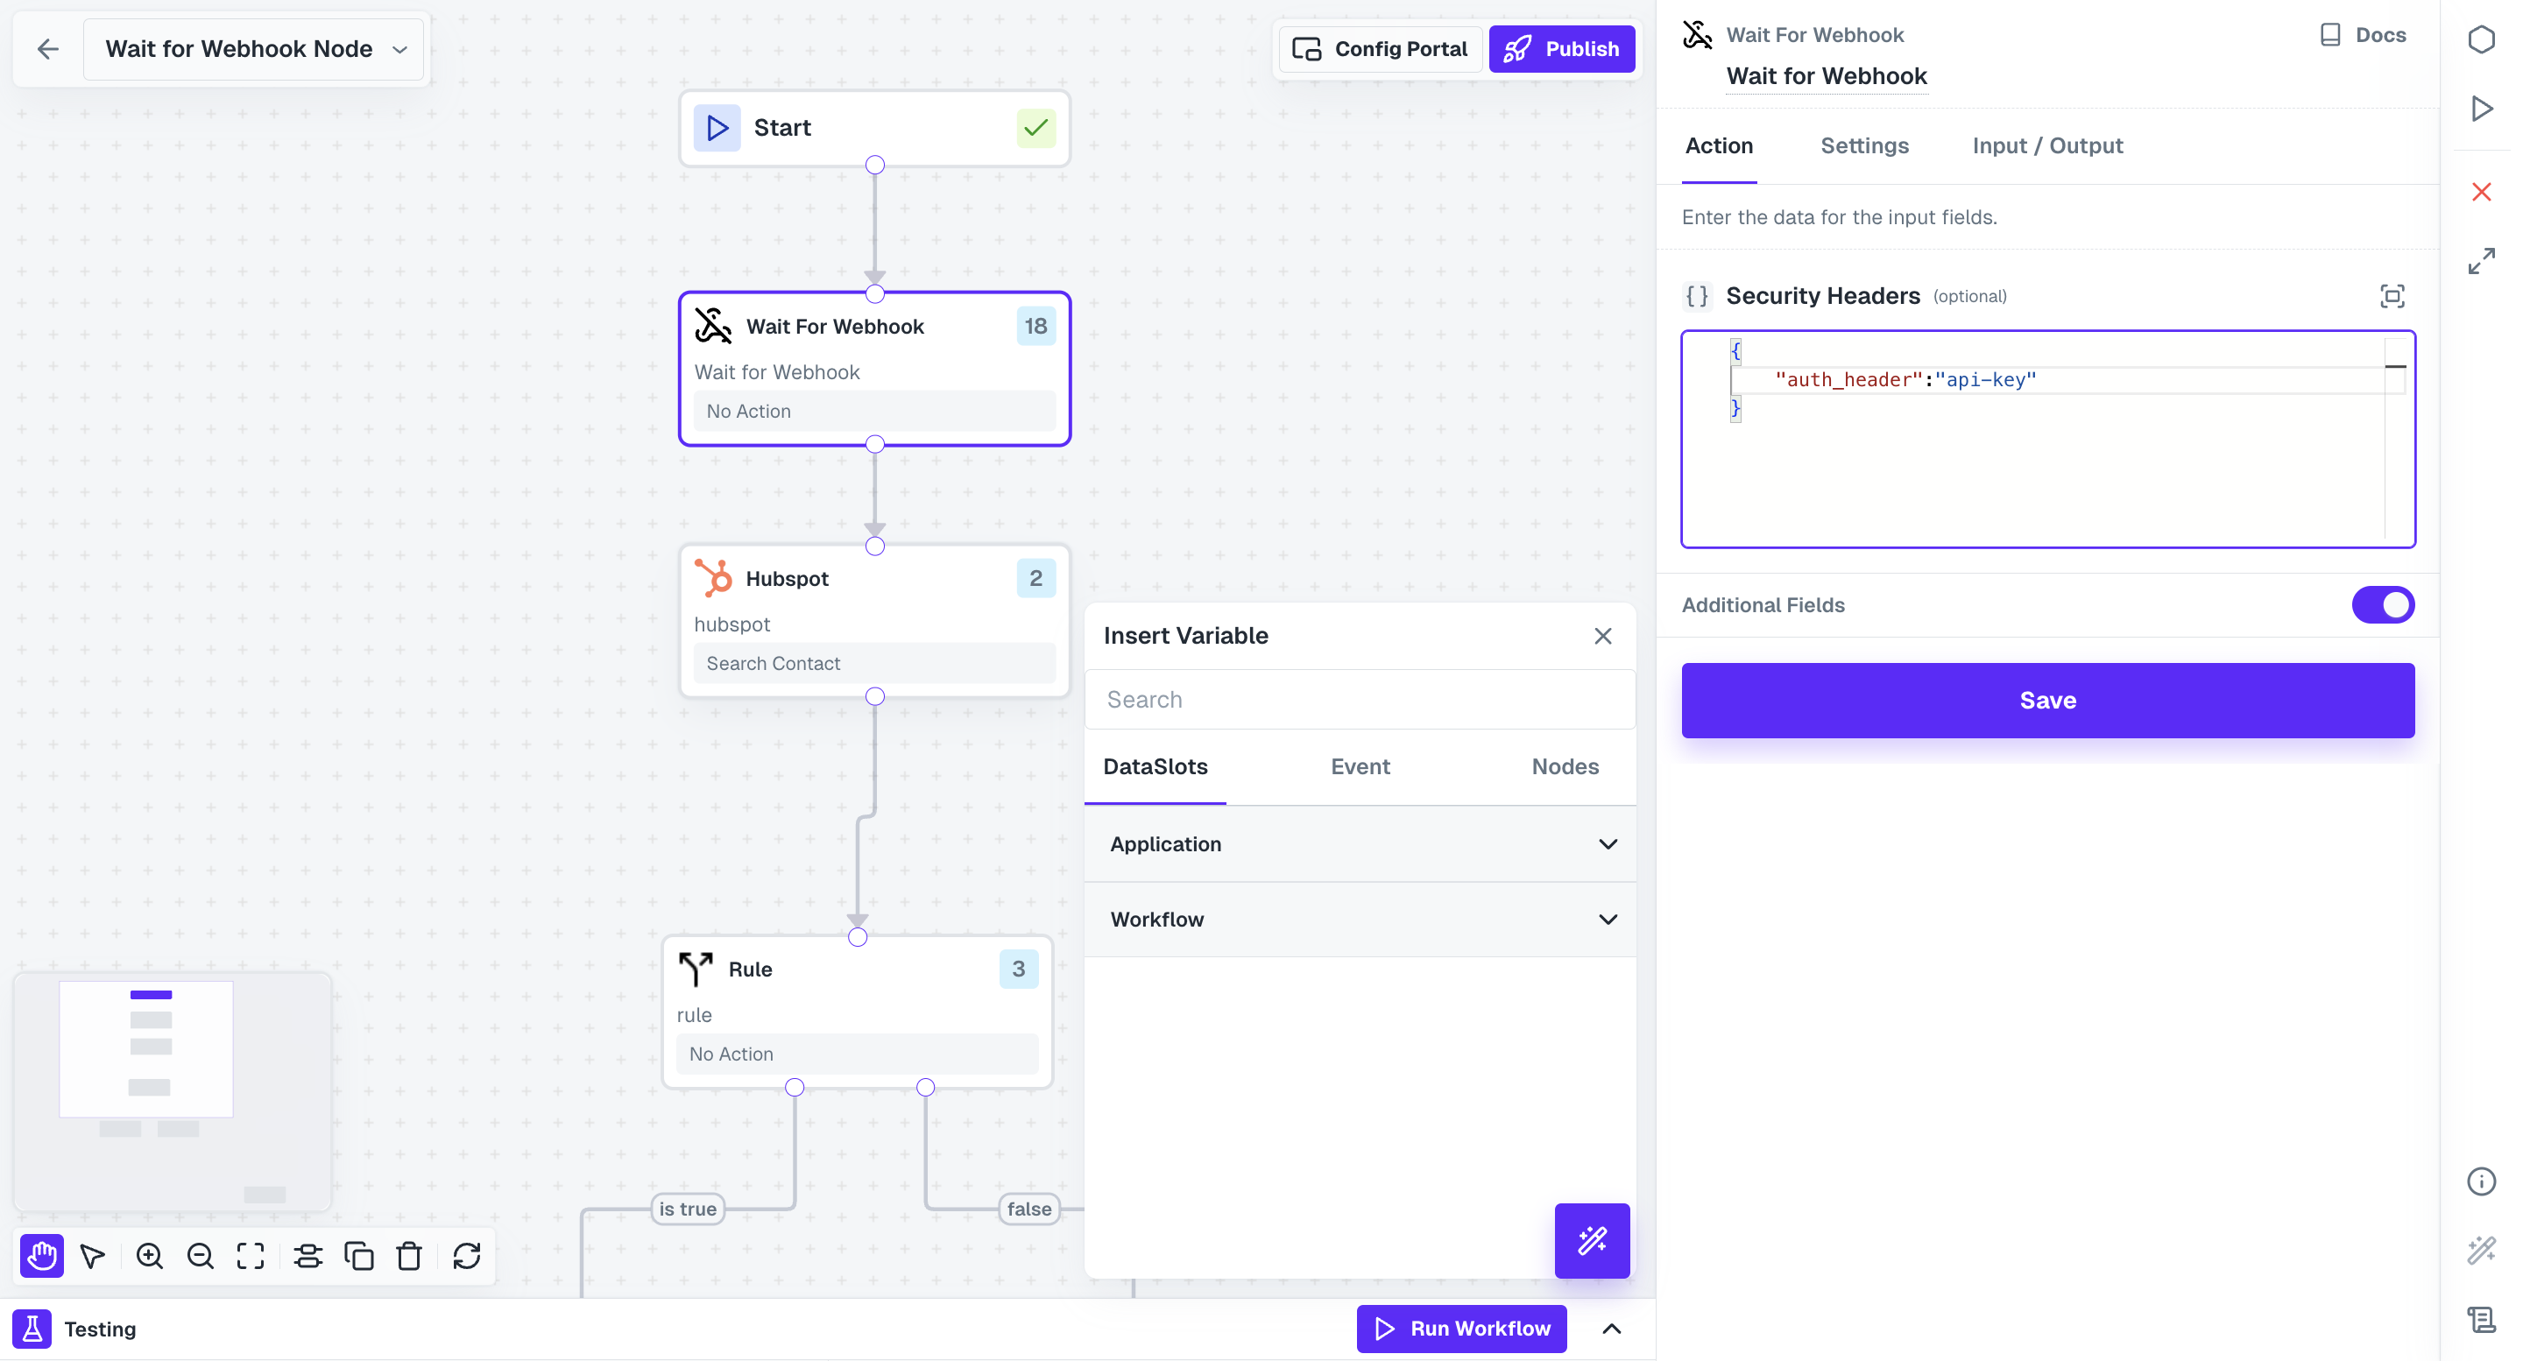Type in the Insert Variable search field
This screenshot has height=1361, width=2523.
[x=1360, y=699]
